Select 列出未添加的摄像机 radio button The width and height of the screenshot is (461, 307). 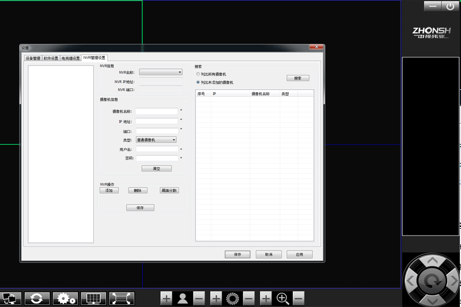pos(198,82)
